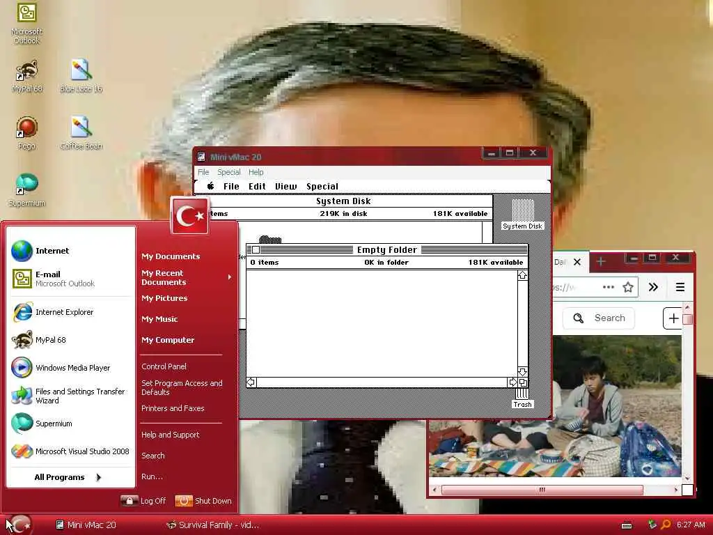Expand All Programs list

(69, 477)
